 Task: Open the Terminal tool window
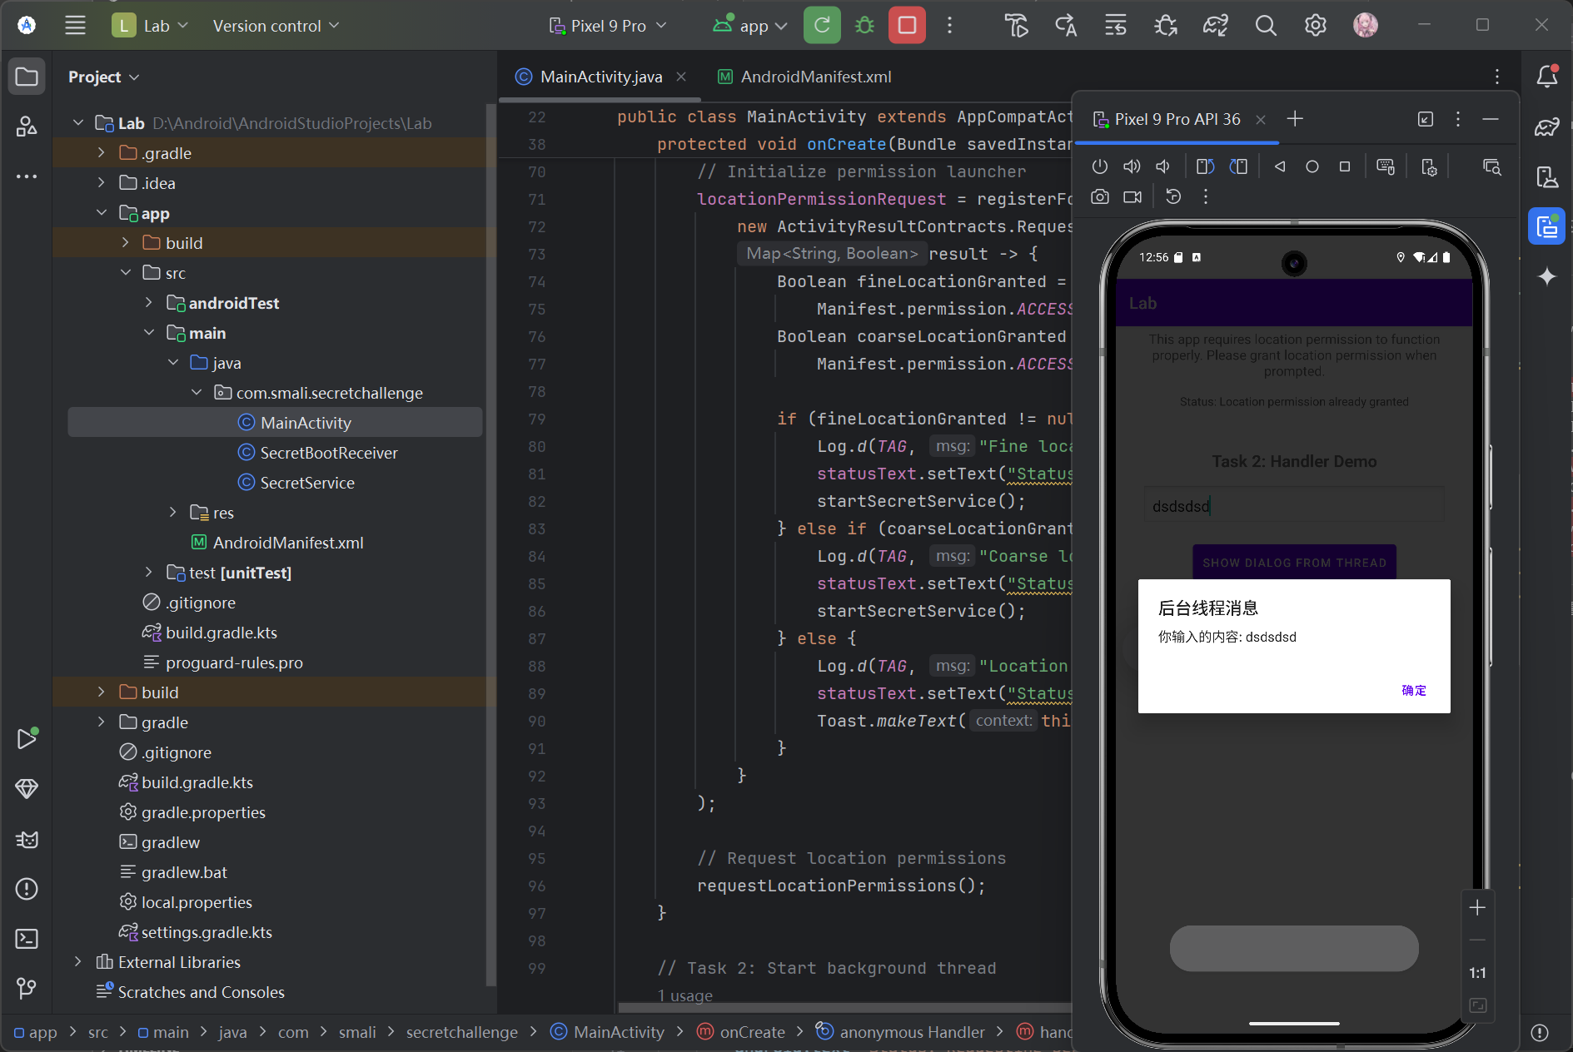click(27, 939)
